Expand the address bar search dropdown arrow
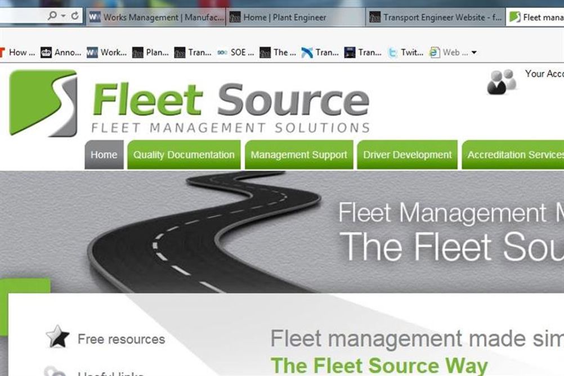The width and height of the screenshot is (564, 376). click(63, 16)
